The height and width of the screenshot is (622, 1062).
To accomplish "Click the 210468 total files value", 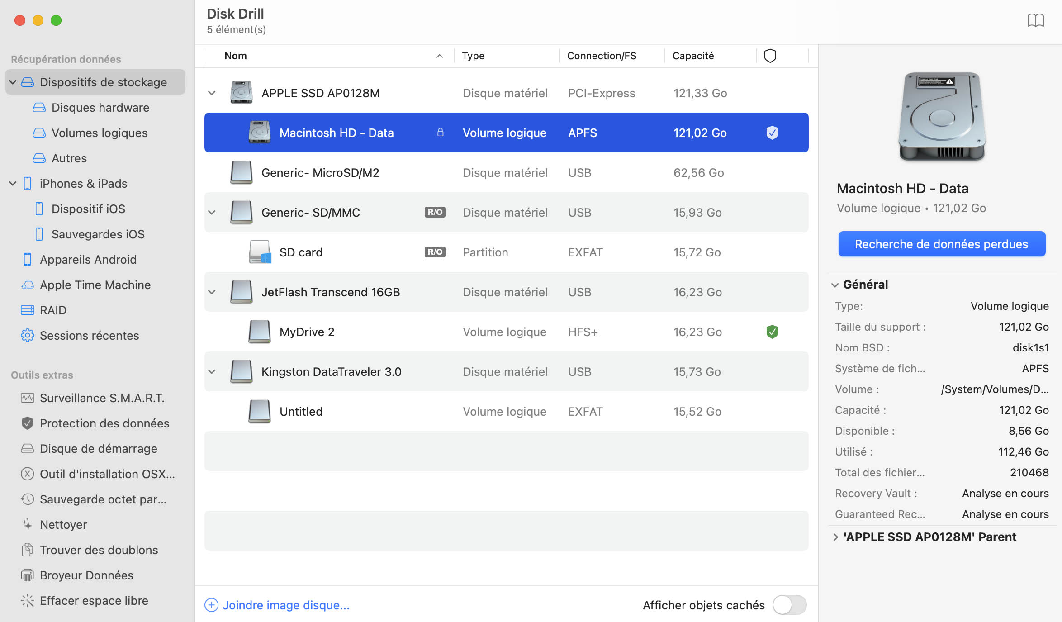I will coord(1029,472).
